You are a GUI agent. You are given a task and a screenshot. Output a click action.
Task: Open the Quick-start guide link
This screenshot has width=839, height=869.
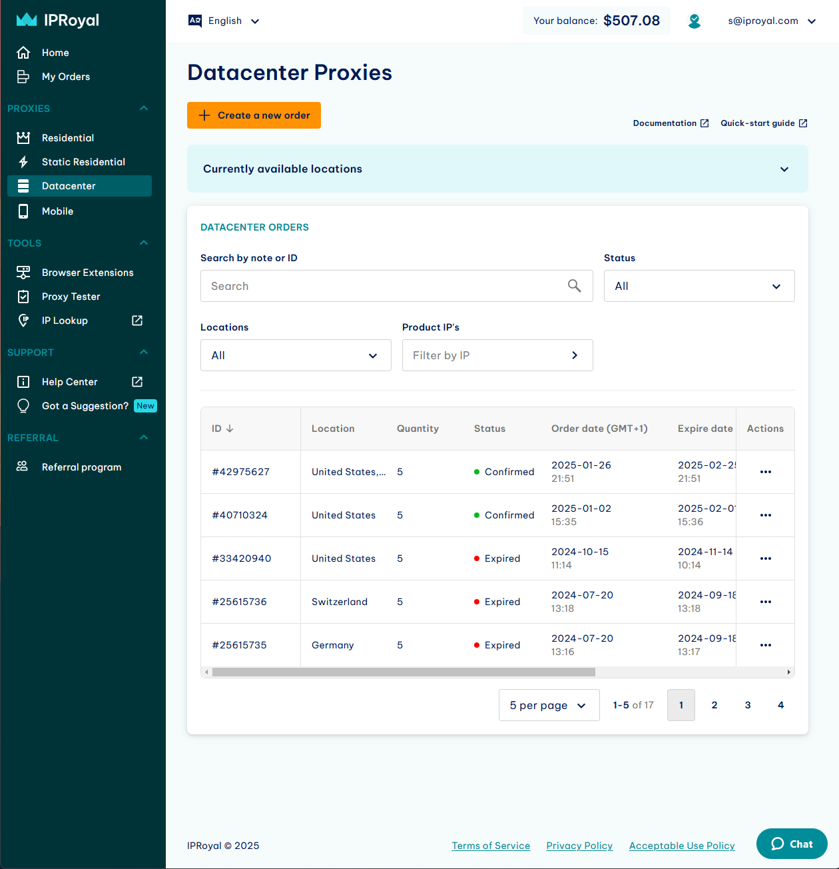(764, 123)
